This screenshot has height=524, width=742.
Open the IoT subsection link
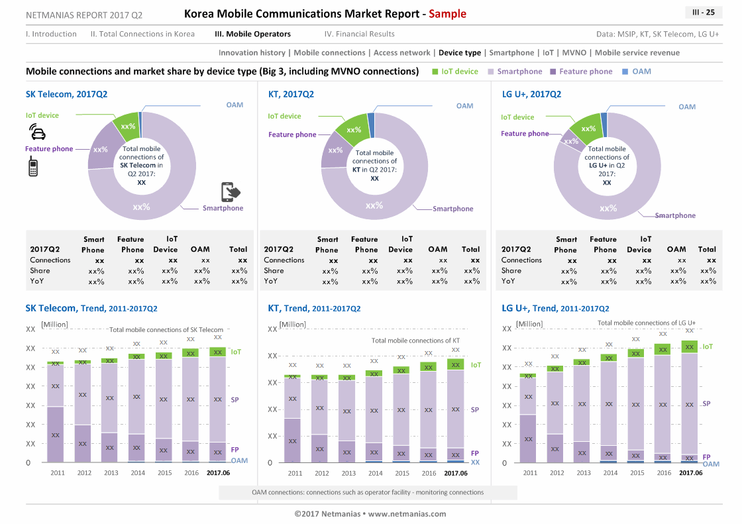point(548,52)
